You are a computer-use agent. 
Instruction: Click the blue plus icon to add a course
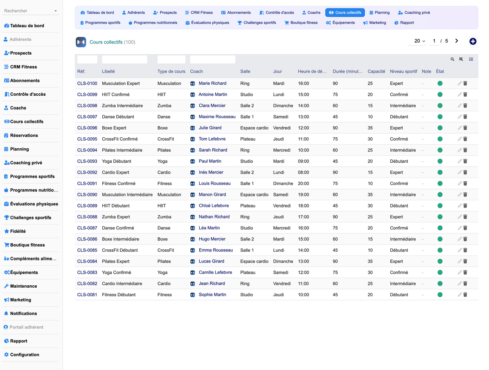pyautogui.click(x=473, y=41)
